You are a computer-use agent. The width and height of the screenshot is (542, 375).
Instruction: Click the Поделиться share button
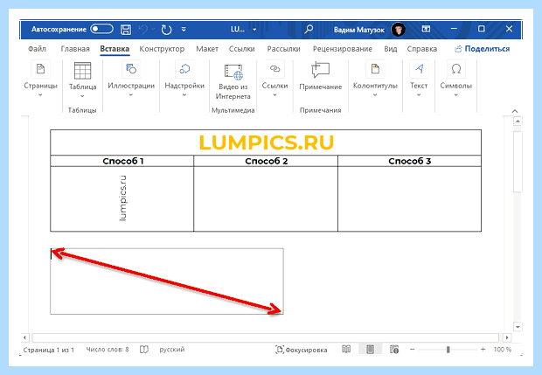tap(482, 49)
